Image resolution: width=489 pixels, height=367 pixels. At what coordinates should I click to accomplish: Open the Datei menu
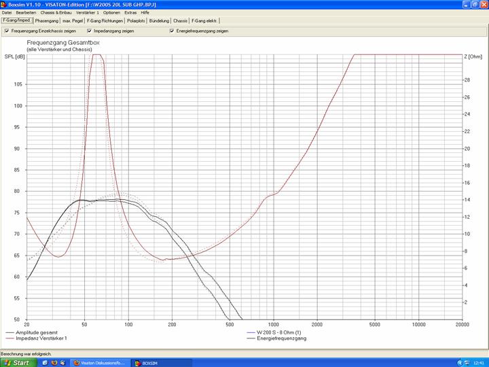point(7,12)
